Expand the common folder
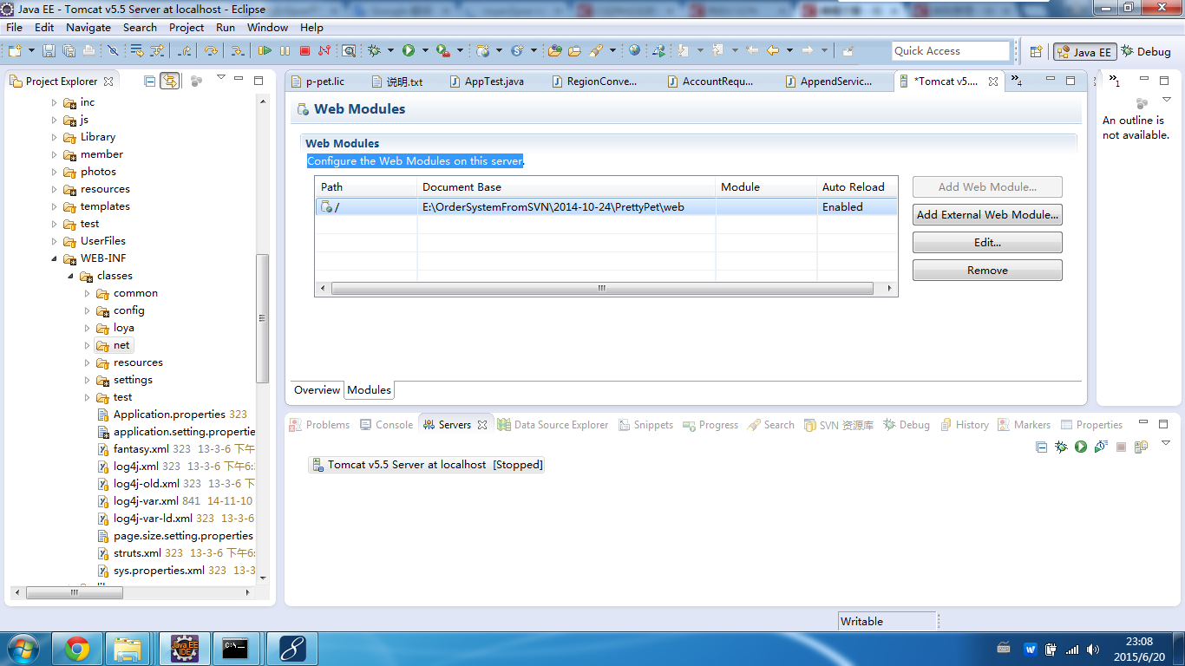 pyautogui.click(x=87, y=293)
